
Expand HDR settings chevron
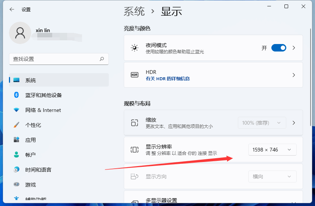(x=294, y=75)
